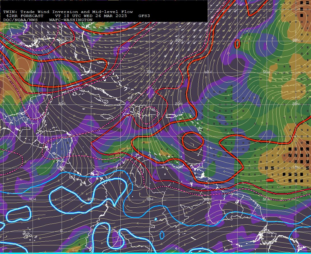Viewport: 311px width, 254px height.
Task: Click the "TWIN: Trade Wind Inversion and Mid-level Flow" title
Action: coord(68,12)
